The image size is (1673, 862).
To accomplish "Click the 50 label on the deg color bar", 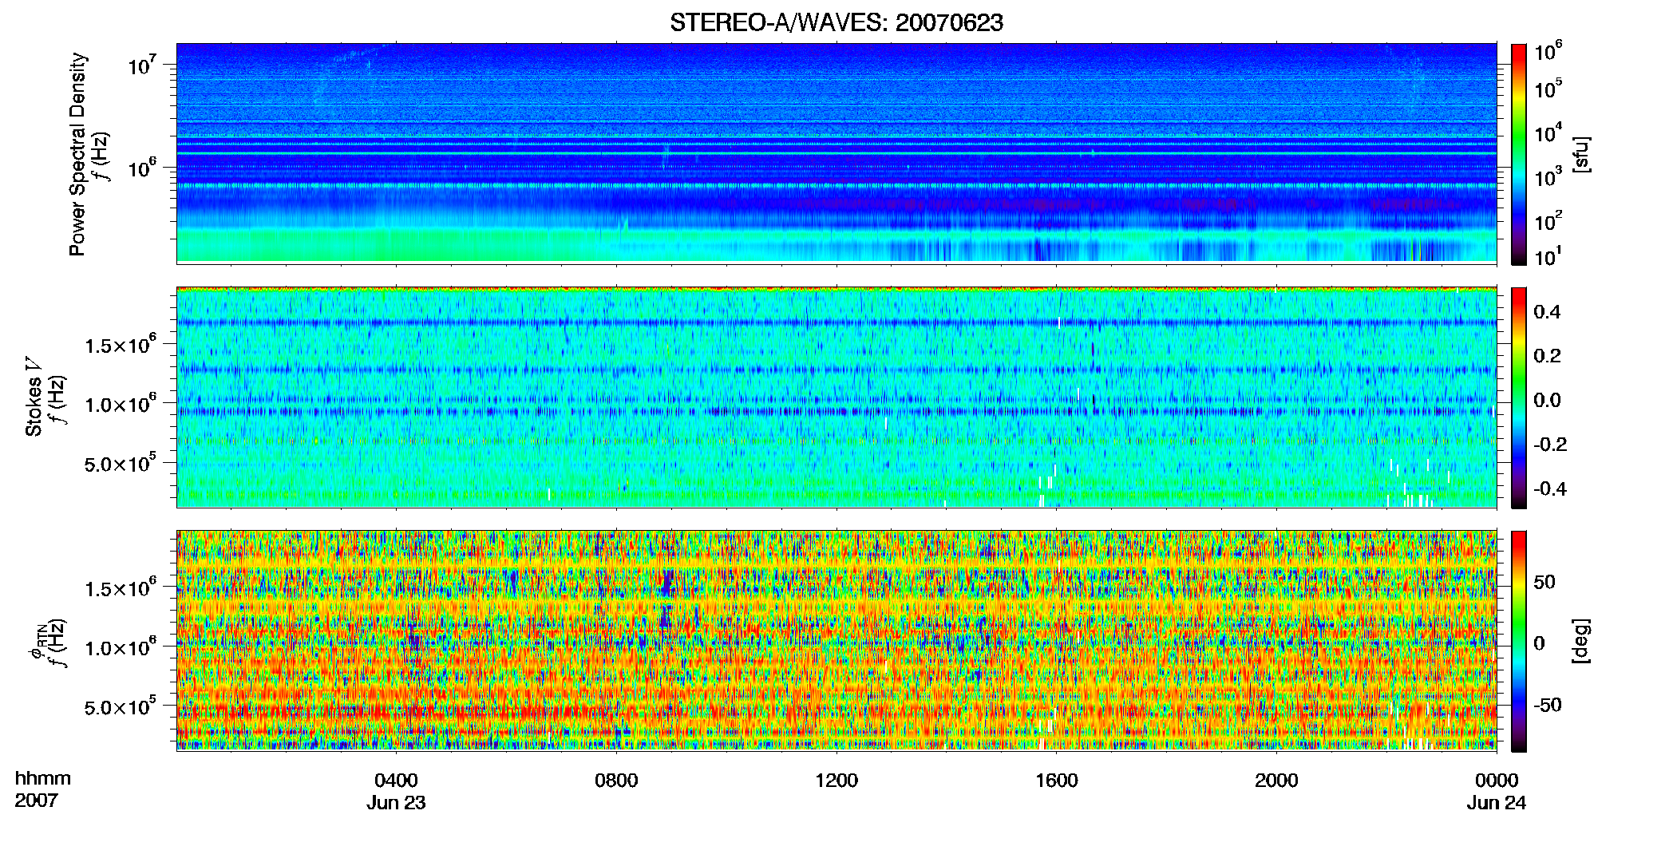I will (x=1544, y=582).
